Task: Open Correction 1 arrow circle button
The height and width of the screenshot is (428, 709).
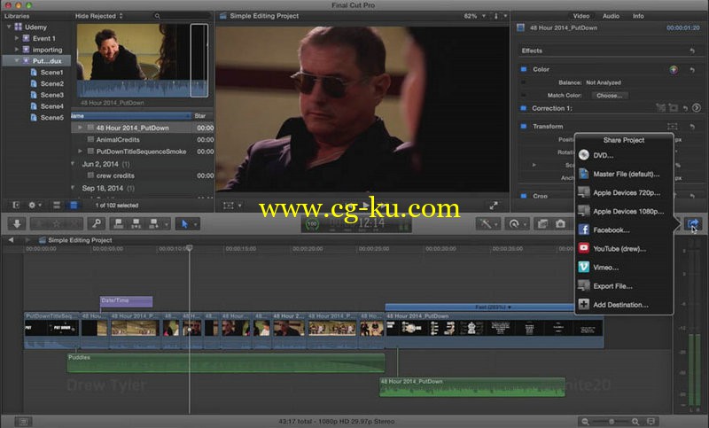Action: coord(697,108)
